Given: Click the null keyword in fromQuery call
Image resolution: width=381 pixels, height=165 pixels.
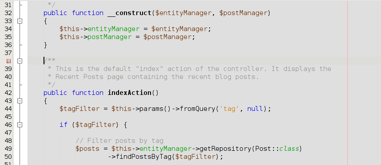Looking at the screenshot, I should [x=255, y=109].
